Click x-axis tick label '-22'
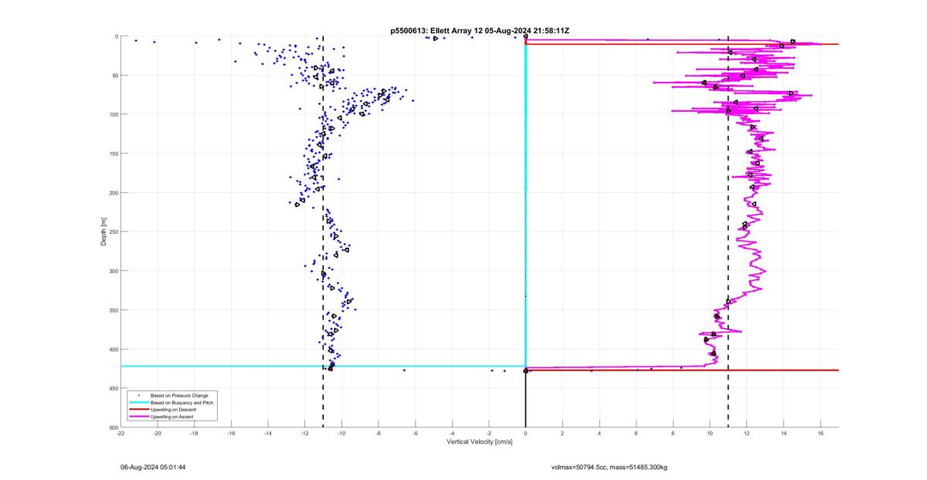Viewport: 927px width, 480px height. (121, 433)
